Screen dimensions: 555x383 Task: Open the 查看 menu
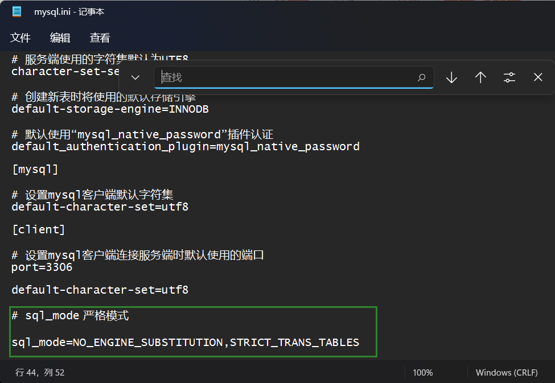pos(99,38)
